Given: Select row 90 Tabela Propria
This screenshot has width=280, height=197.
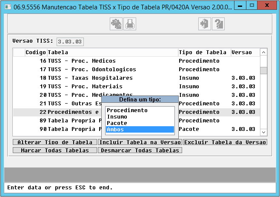Looking at the screenshot, I should point(137,129).
